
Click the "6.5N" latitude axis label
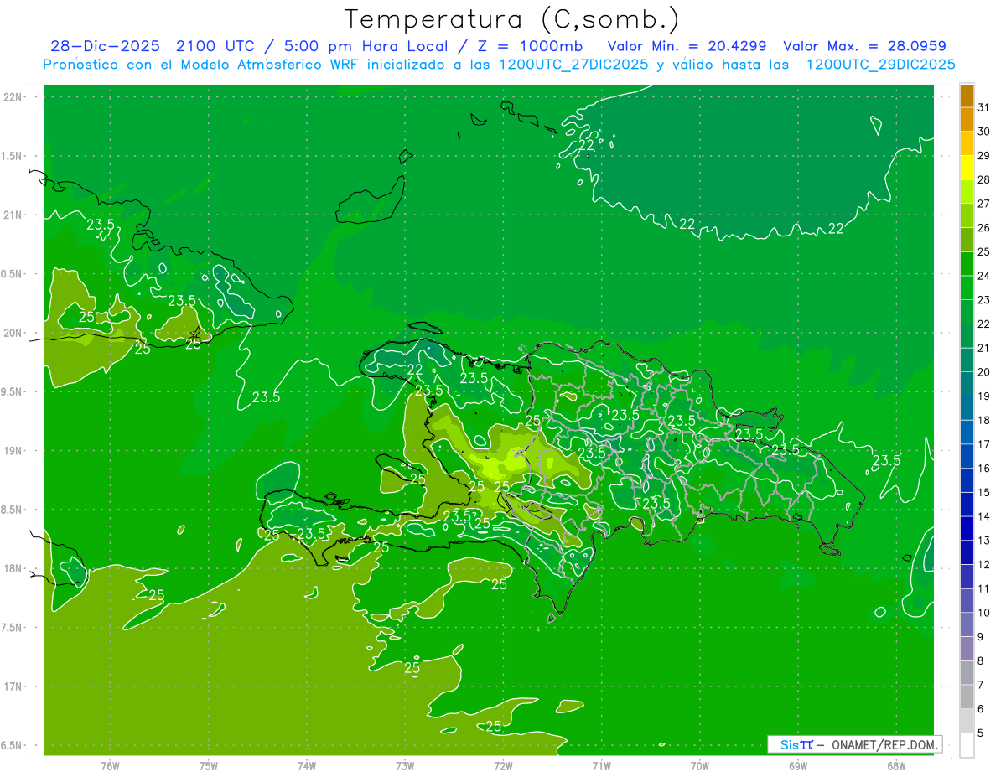(x=13, y=745)
